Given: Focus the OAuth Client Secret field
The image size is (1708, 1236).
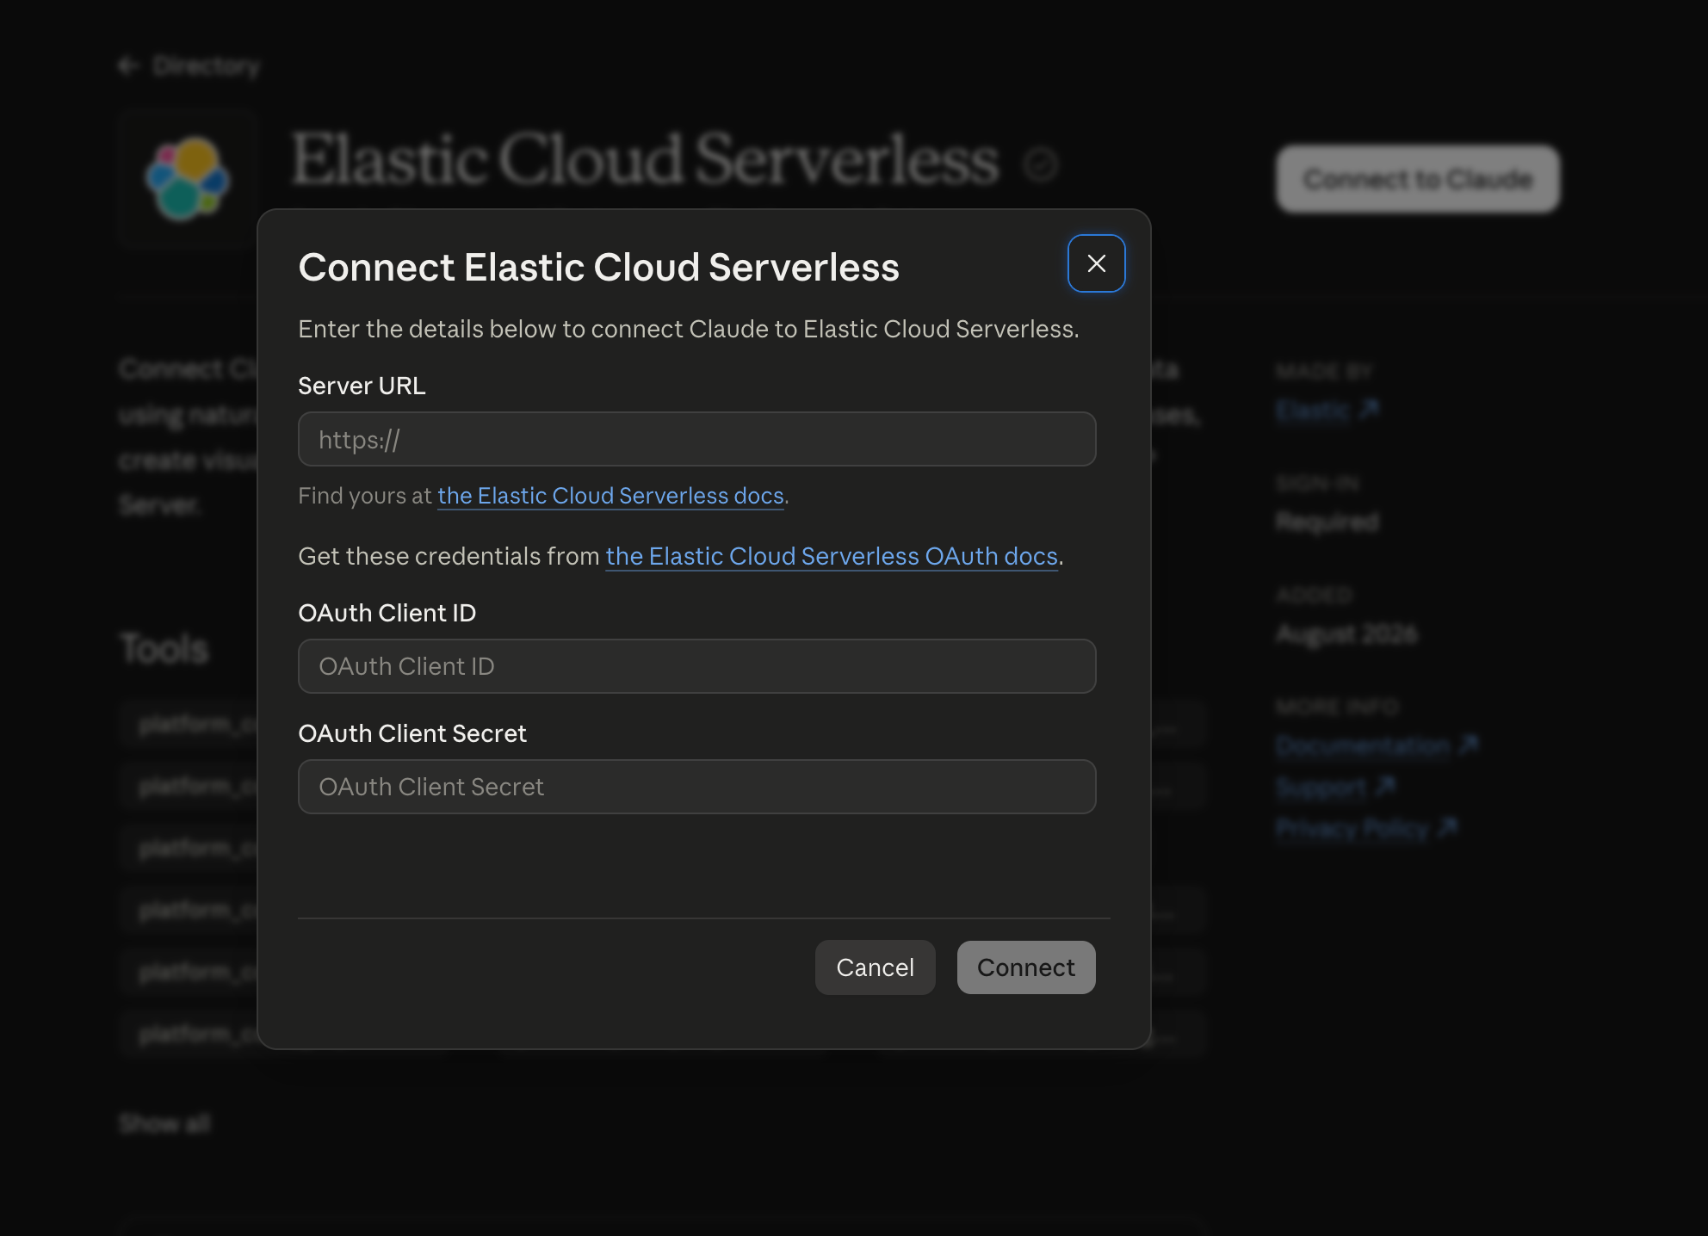Looking at the screenshot, I should (696, 787).
